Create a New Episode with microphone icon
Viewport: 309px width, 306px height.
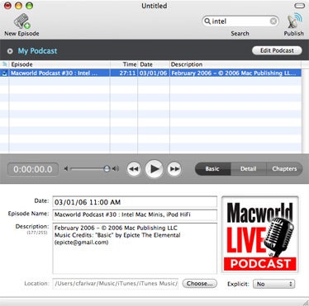point(22,21)
